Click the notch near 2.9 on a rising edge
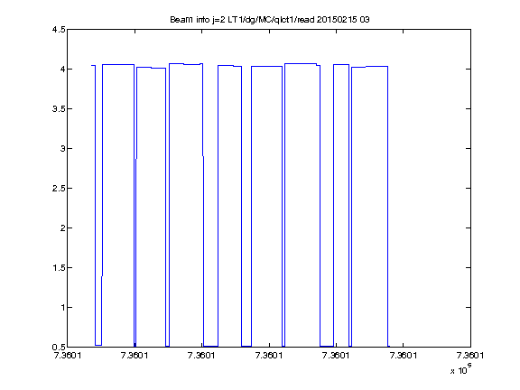Viewport: 520px width, 390px height. click(x=136, y=159)
